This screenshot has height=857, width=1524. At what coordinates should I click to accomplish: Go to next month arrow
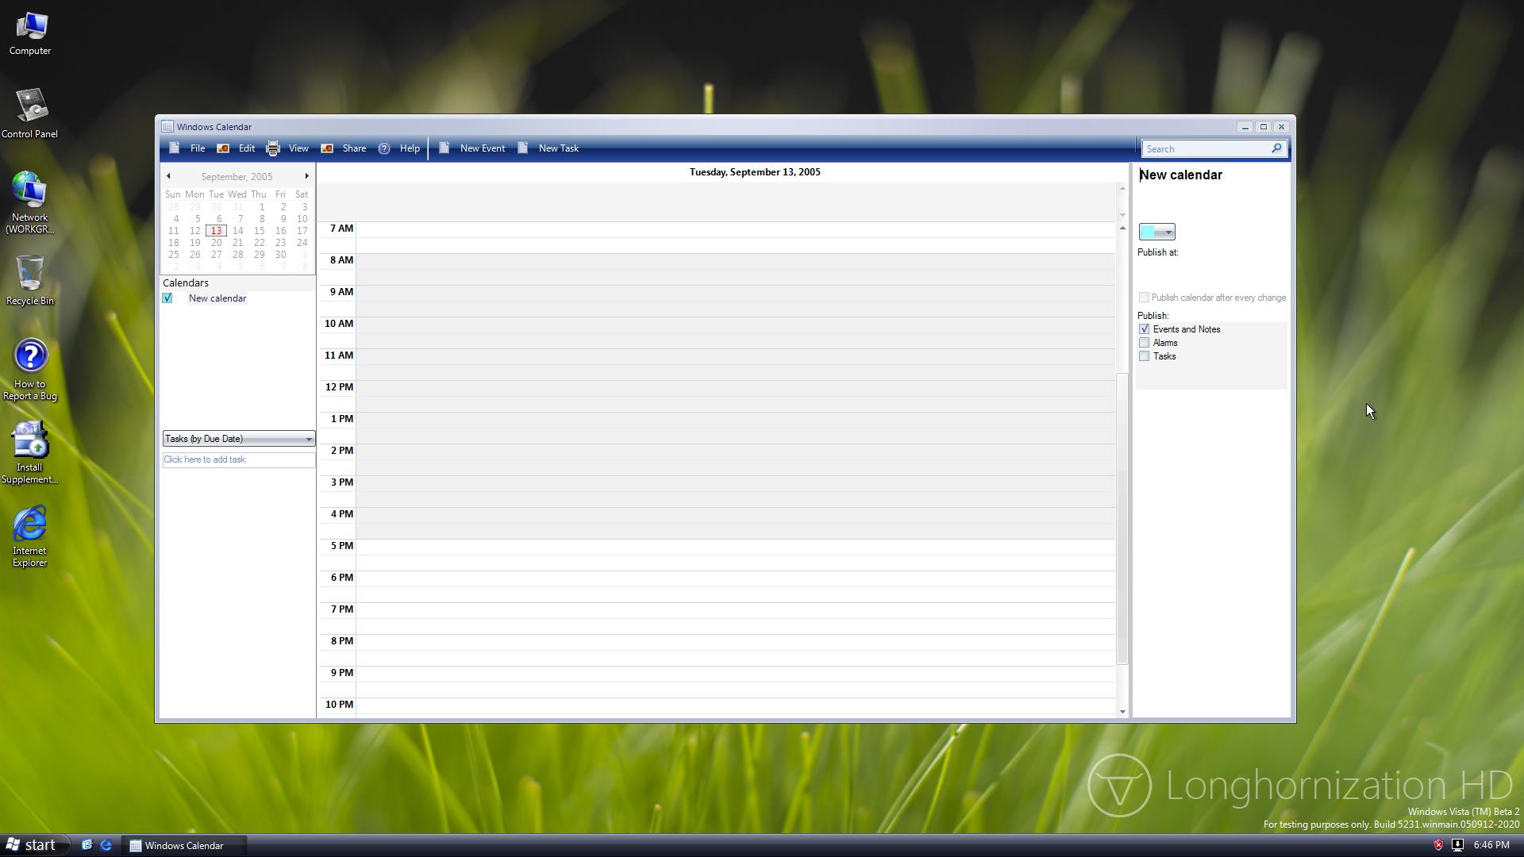tap(306, 176)
